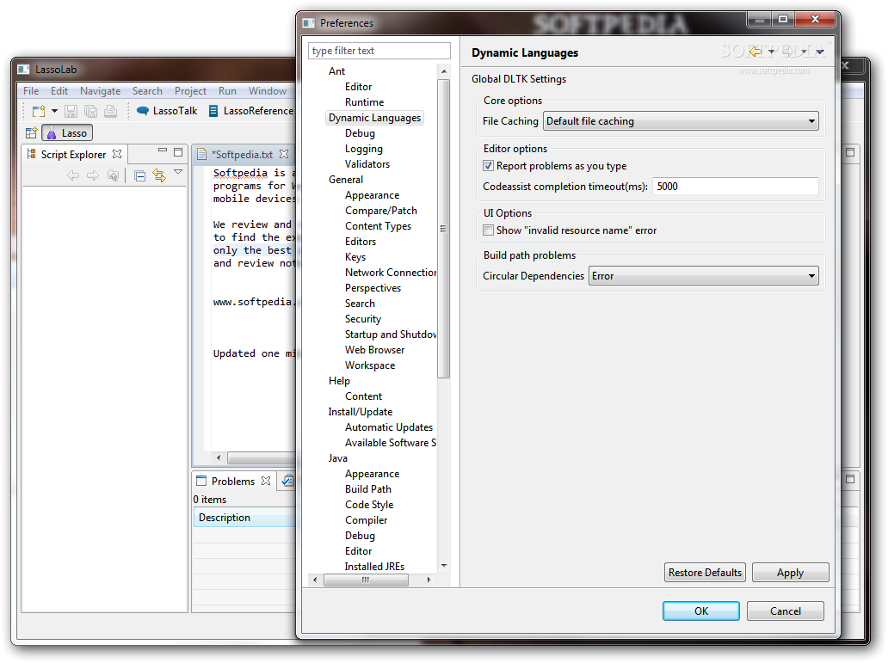Toggle Link with Editor in Script Explorer
The width and height of the screenshot is (888, 663).
pos(159,175)
